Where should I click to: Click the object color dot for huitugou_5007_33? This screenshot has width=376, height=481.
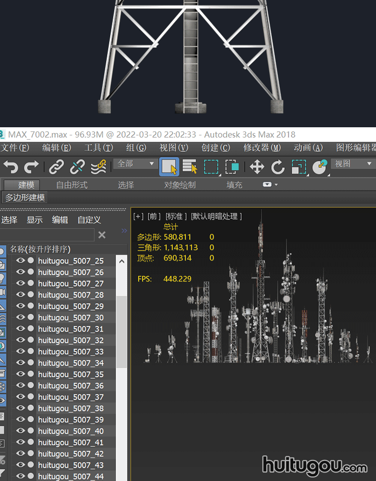31,352
